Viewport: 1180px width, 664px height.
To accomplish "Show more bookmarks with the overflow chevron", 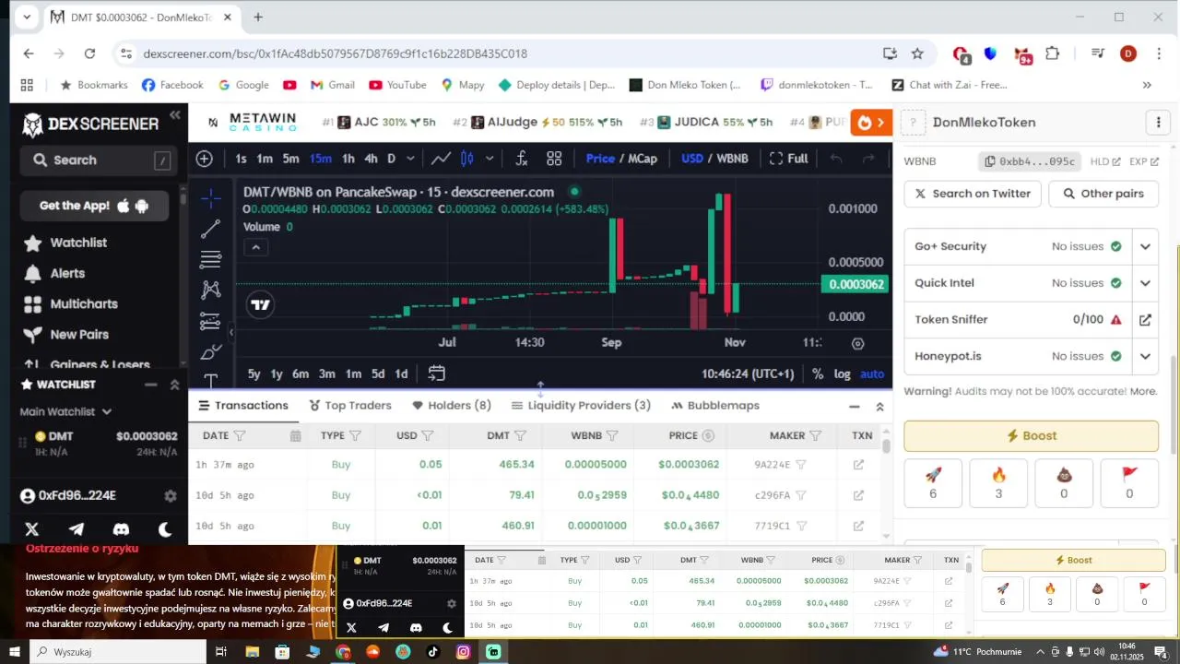I will [1147, 85].
